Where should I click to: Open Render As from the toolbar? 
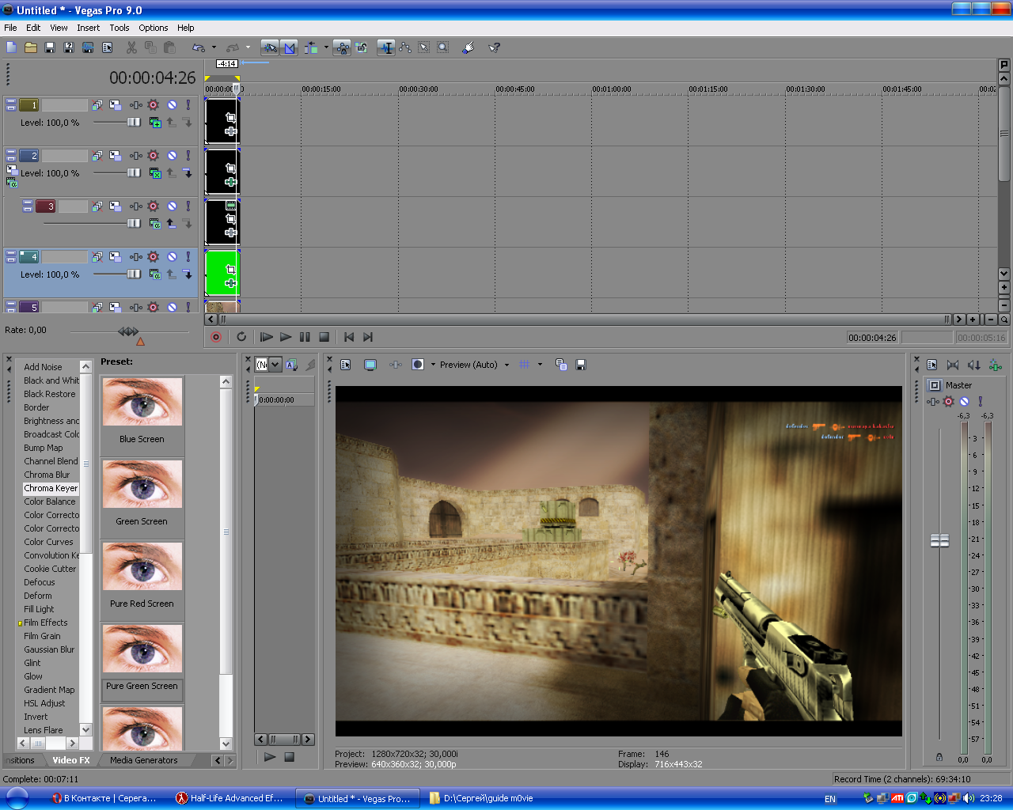click(88, 47)
